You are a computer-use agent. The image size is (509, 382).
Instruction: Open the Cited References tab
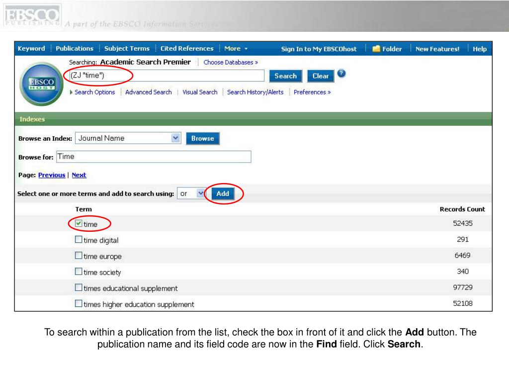coord(187,48)
